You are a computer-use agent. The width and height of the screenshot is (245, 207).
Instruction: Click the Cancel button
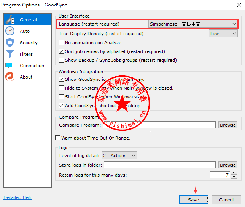point(226,200)
